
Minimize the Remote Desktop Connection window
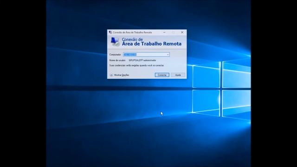pos(164,32)
